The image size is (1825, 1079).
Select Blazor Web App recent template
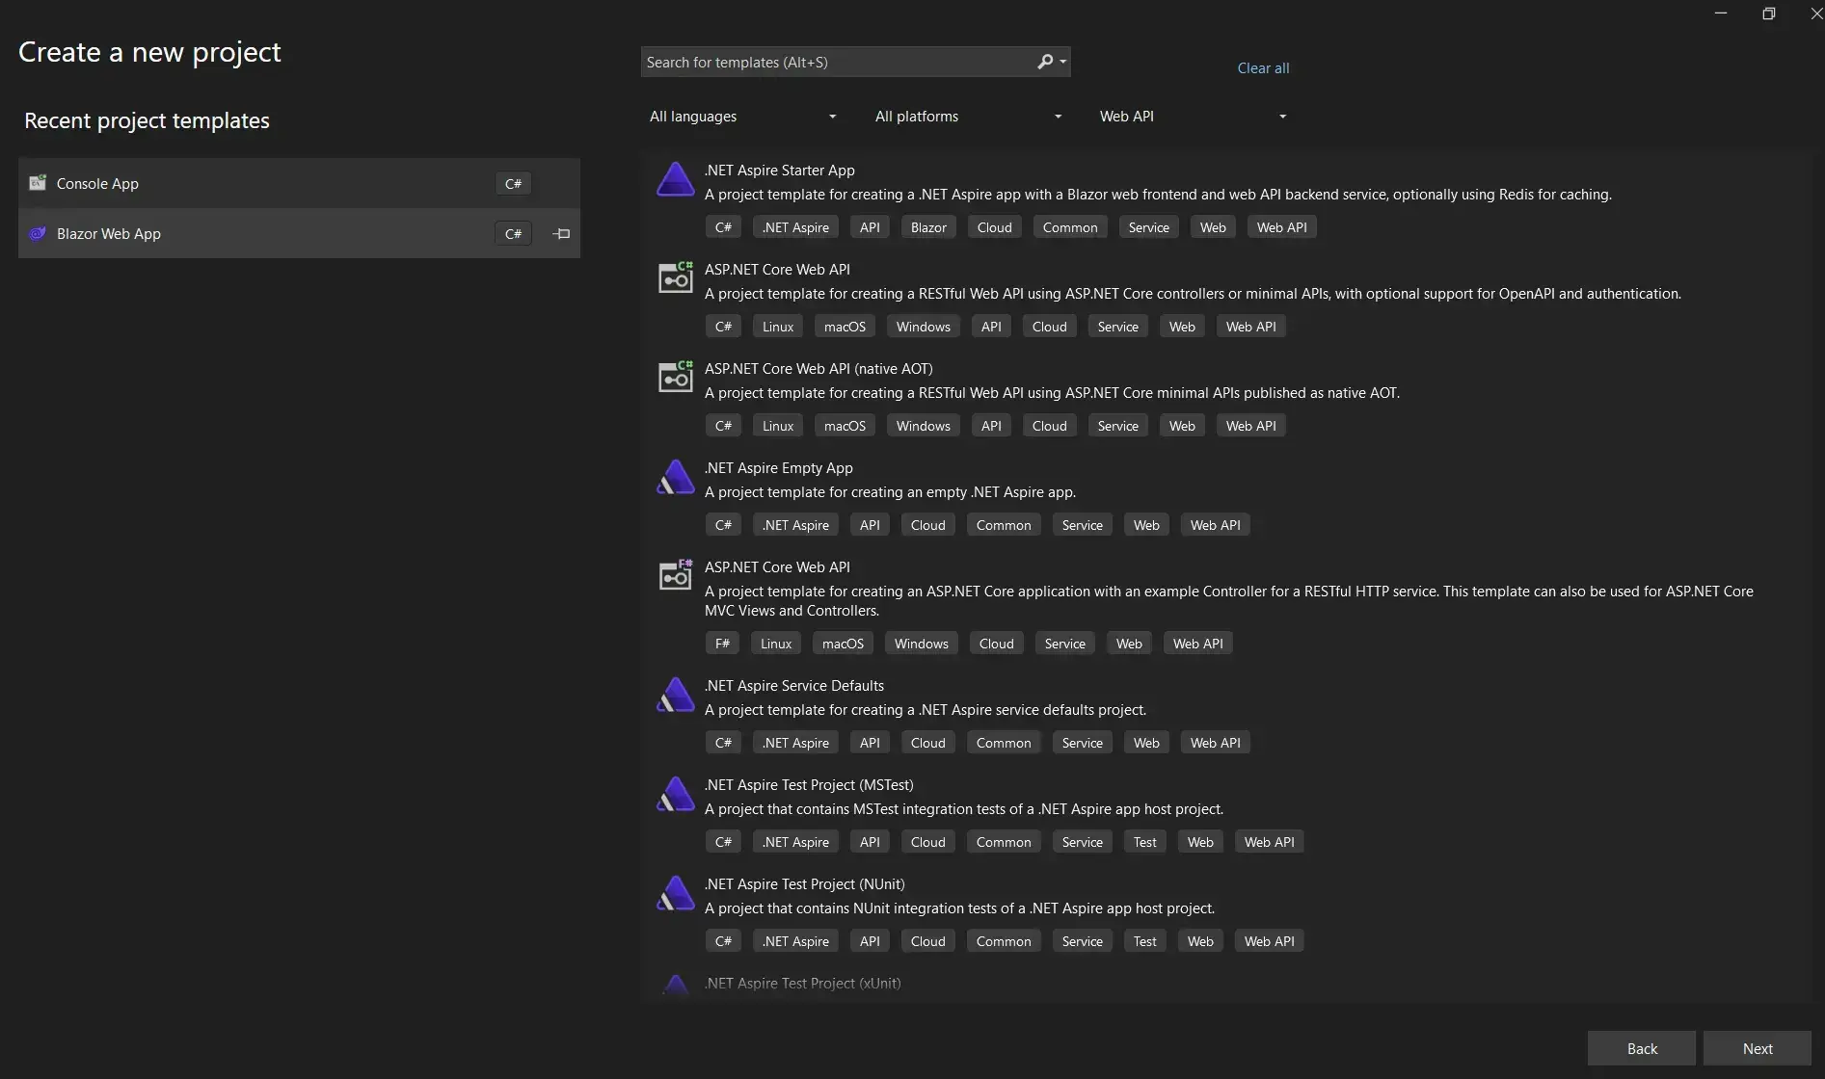click(x=299, y=233)
